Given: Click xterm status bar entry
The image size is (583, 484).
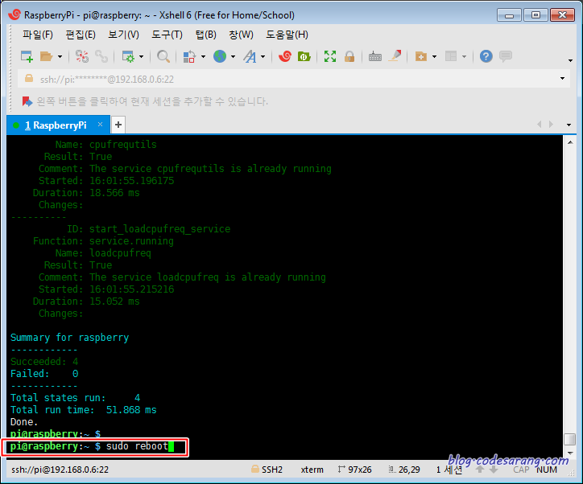Looking at the screenshot, I should tap(312, 470).
